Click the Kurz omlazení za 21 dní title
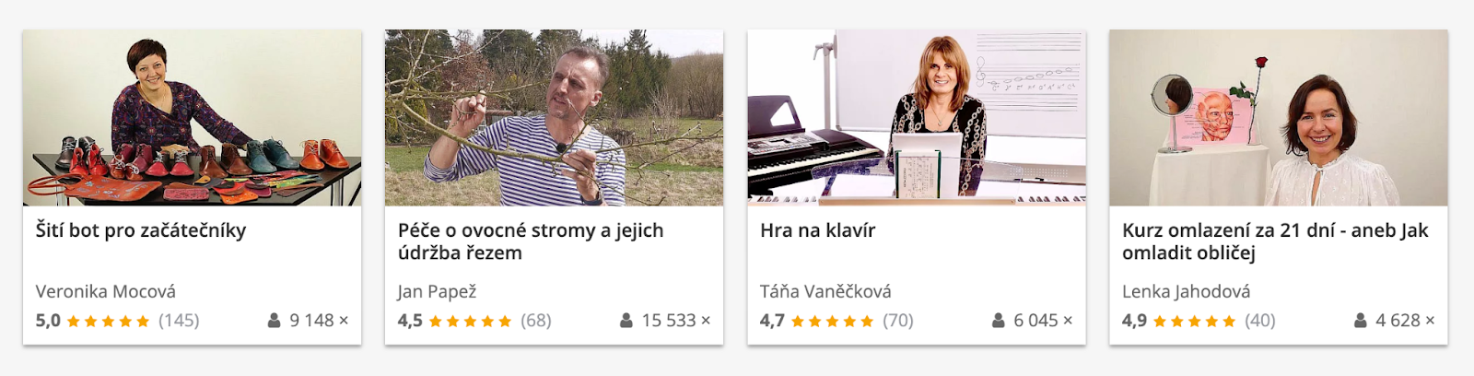 click(1275, 241)
